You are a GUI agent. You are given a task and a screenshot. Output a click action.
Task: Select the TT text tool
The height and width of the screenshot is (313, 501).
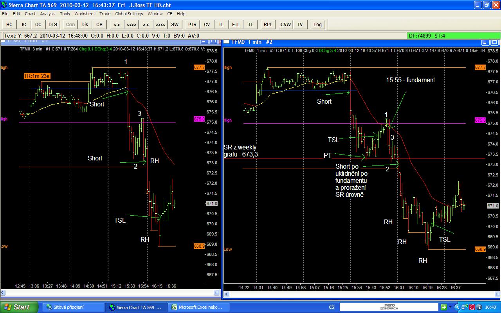coord(250,24)
